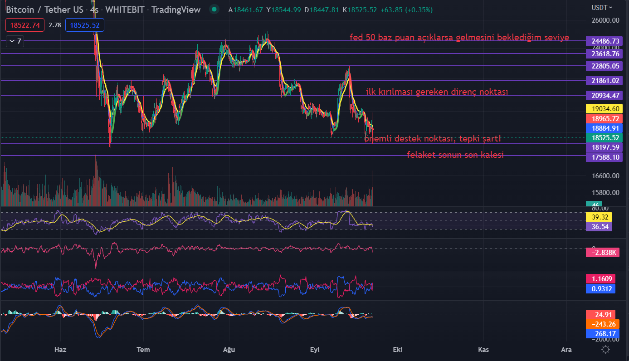Image resolution: width=629 pixels, height=361 pixels.
Task: Click the 0.9312 indicator value label
Action: 600,288
